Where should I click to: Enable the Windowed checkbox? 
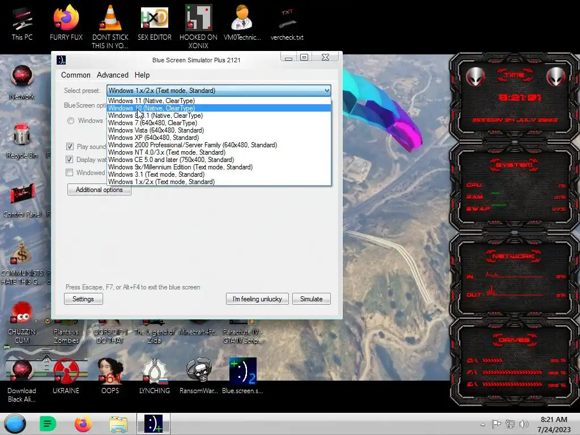click(69, 172)
